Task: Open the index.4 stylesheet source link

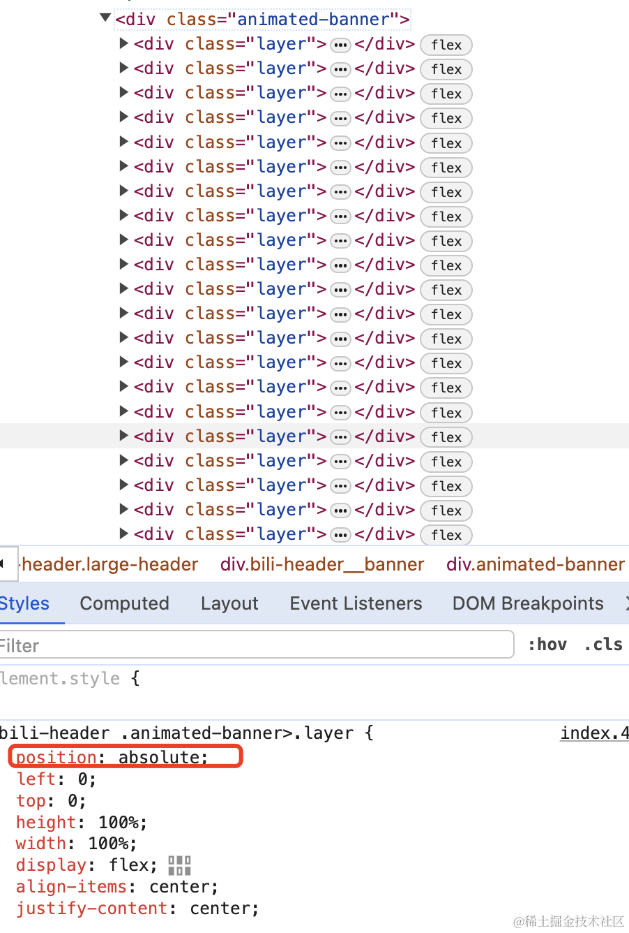Action: (x=595, y=733)
